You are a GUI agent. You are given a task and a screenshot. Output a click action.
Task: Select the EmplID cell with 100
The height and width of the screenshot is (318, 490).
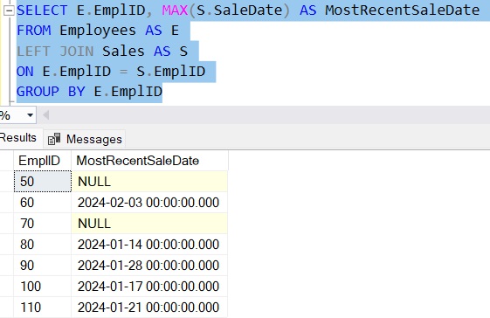click(43, 286)
